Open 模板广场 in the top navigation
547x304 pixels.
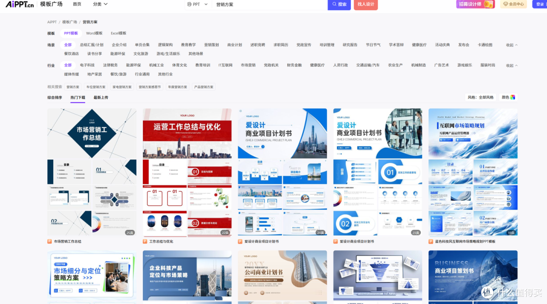tap(51, 4)
